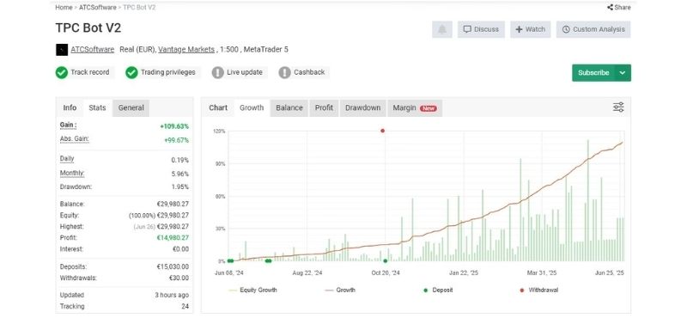Select the Margin chart tab
The width and height of the screenshot is (687, 318).
pyautogui.click(x=415, y=108)
